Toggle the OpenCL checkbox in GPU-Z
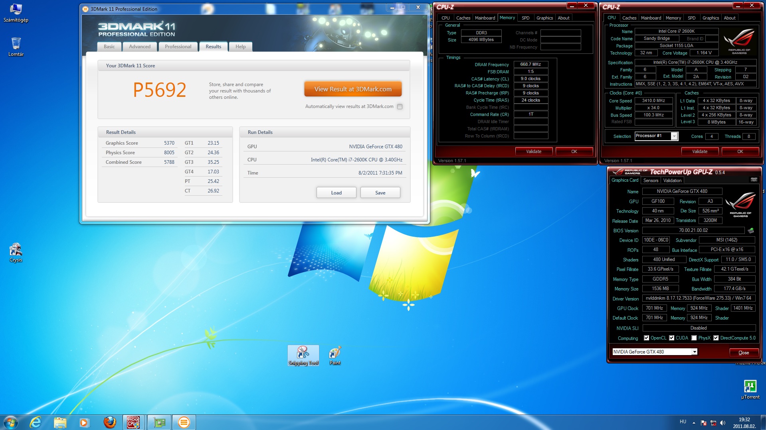Viewport: 766px width, 430px height. click(x=647, y=338)
